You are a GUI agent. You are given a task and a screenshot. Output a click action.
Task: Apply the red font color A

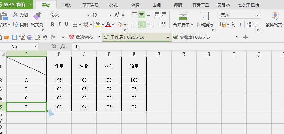(x=108, y=24)
